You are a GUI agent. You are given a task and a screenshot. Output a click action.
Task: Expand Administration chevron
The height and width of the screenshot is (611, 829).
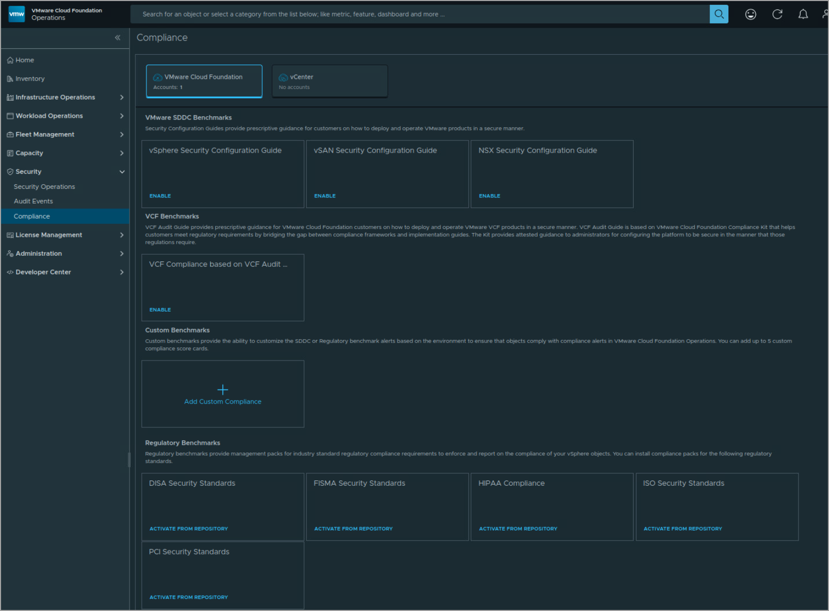122,254
